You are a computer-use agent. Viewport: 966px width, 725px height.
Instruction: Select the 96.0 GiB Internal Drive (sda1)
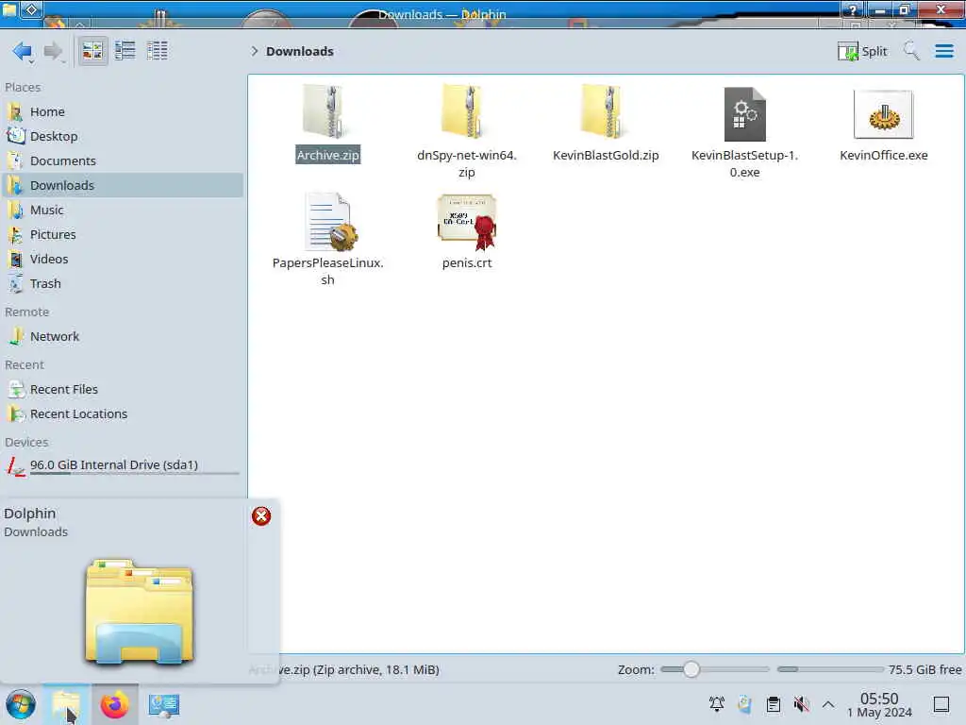click(x=124, y=466)
